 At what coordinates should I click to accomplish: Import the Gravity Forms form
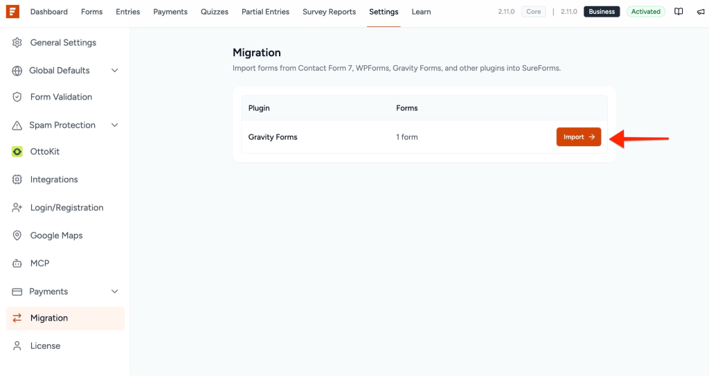point(579,136)
